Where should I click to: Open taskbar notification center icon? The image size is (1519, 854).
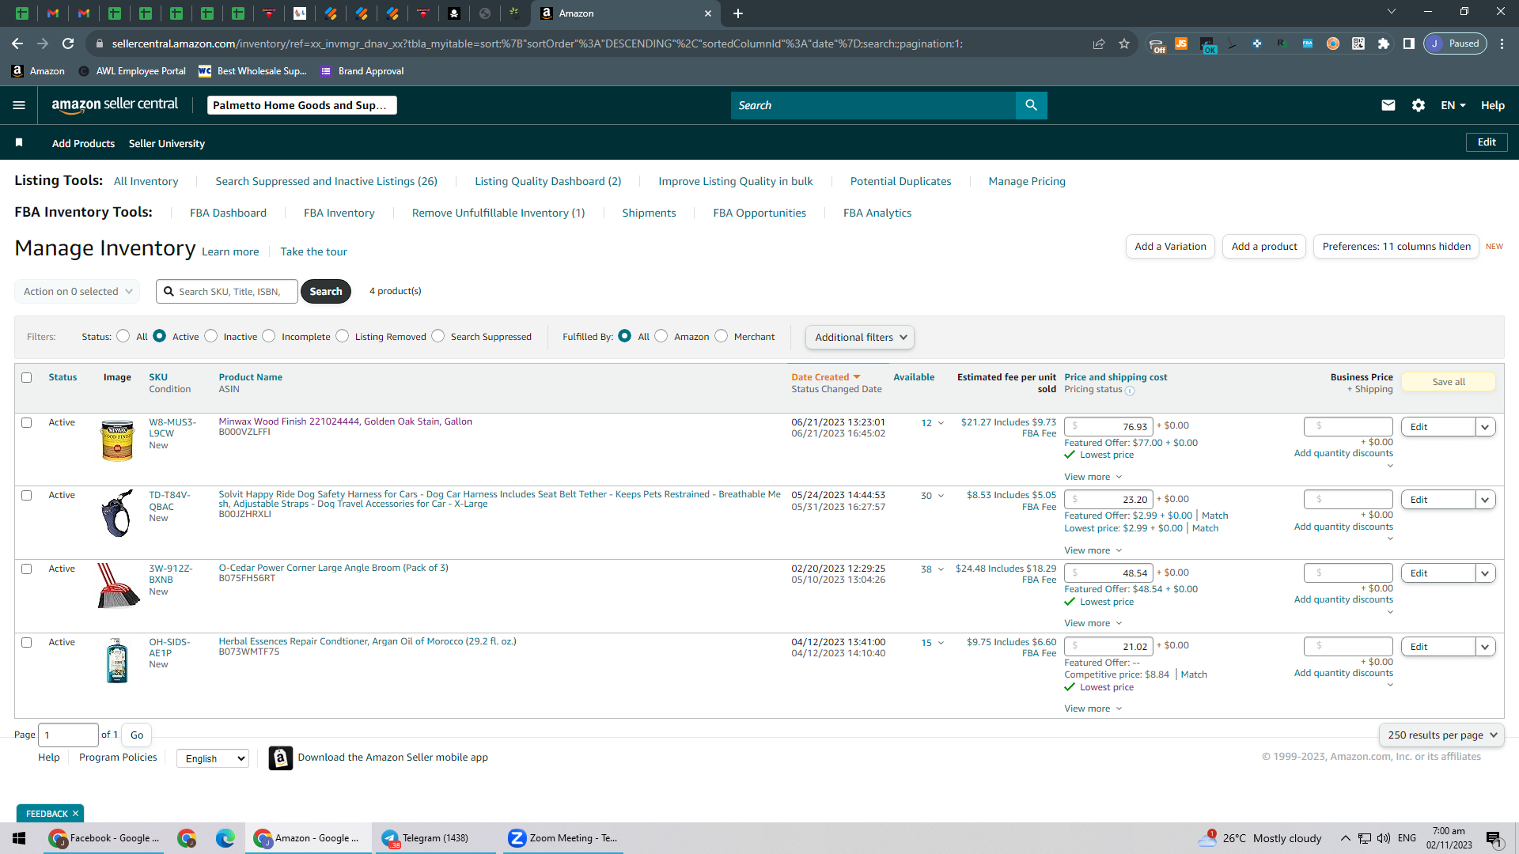click(1494, 838)
